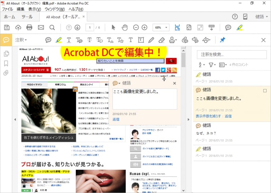Click 表示件数を減らす link
This screenshot has width=271, height=193.
coord(208,116)
